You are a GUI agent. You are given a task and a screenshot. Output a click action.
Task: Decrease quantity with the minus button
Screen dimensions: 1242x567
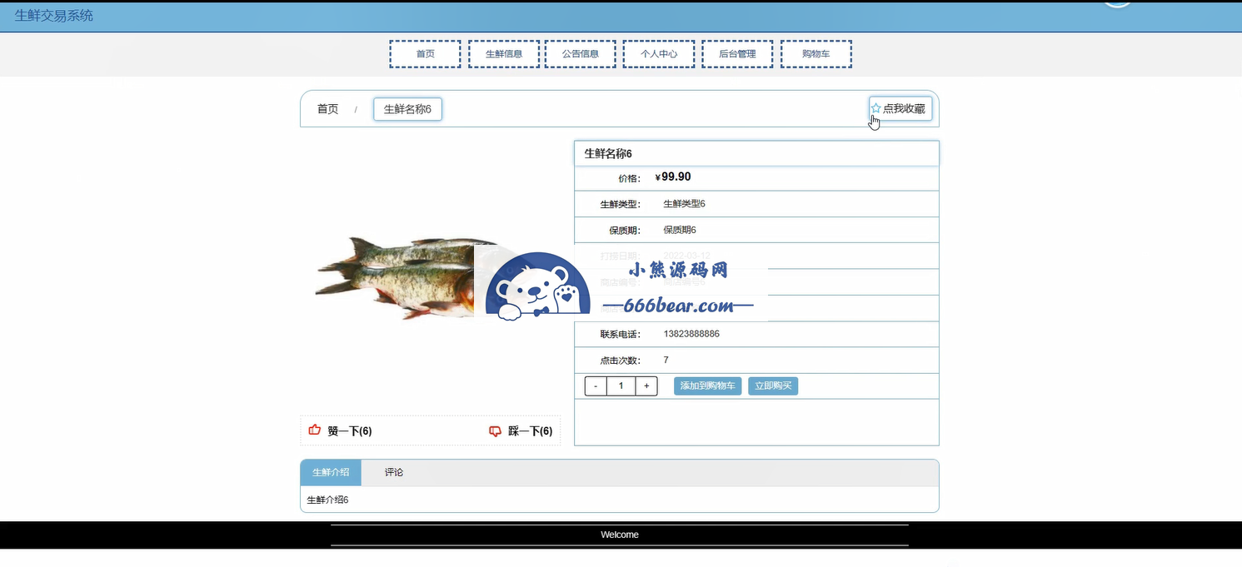click(596, 385)
